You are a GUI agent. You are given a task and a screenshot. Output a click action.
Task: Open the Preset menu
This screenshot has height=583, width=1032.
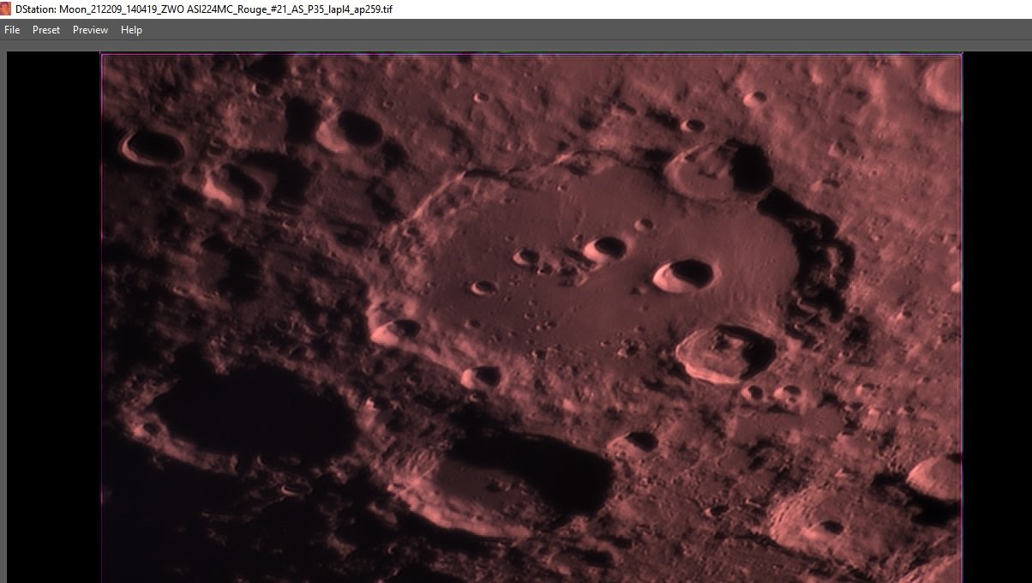coord(46,30)
